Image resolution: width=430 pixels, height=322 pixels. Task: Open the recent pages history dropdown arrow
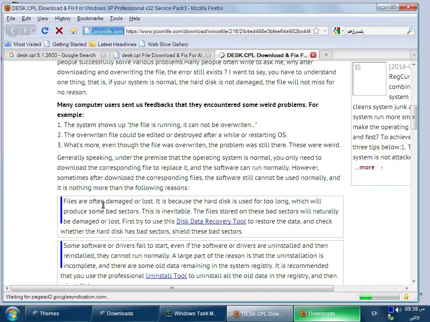pyautogui.click(x=33, y=31)
